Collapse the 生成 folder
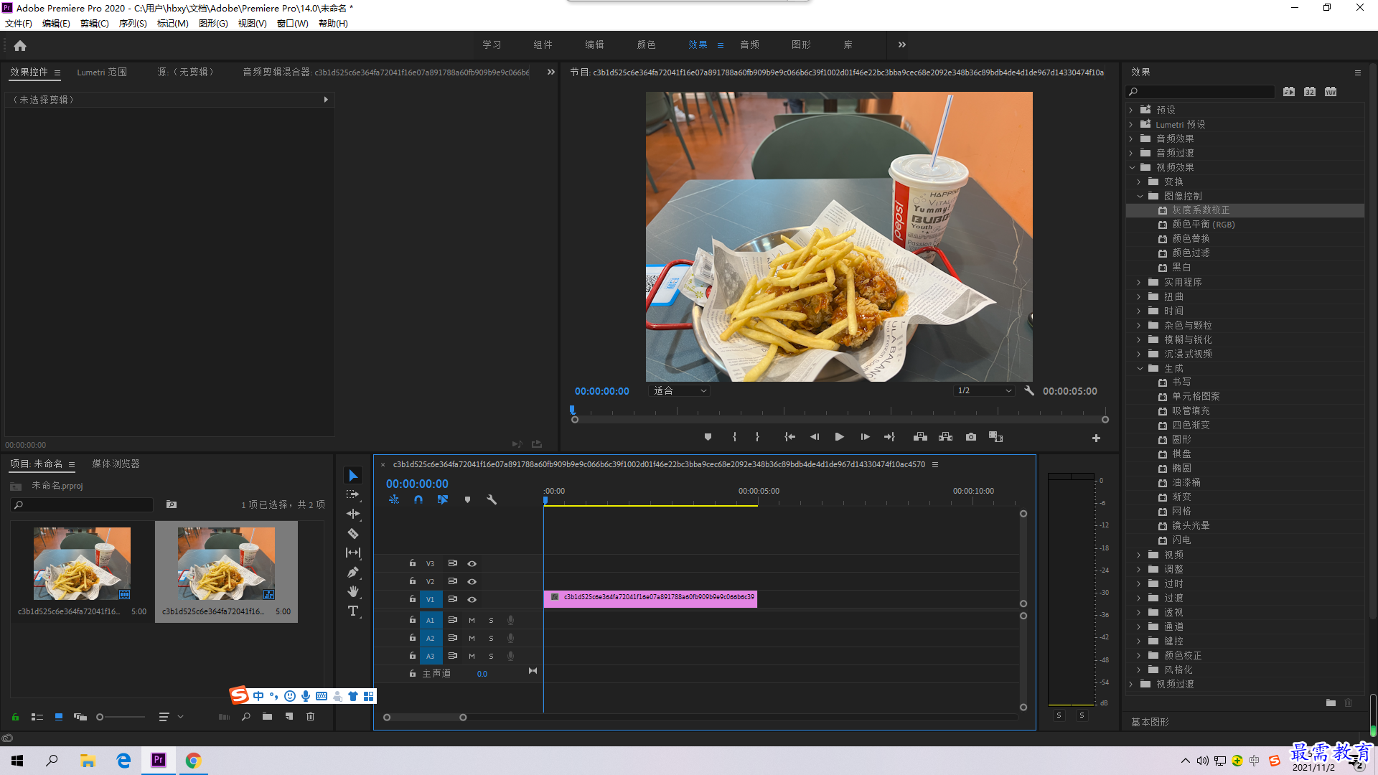Image resolution: width=1378 pixels, height=775 pixels. click(x=1140, y=368)
